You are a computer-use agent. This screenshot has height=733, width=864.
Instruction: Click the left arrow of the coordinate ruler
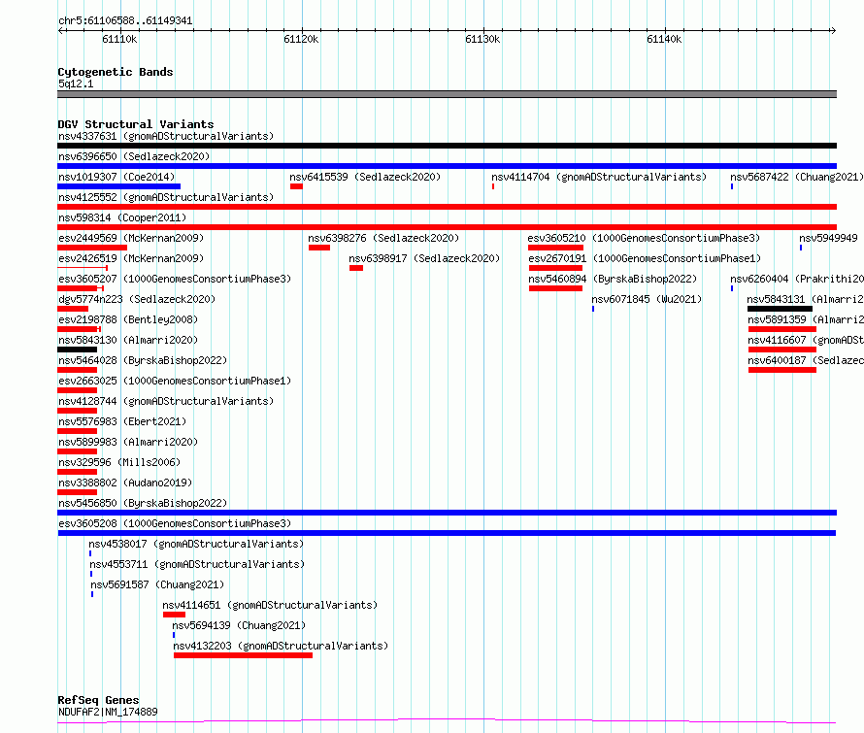click(60, 30)
